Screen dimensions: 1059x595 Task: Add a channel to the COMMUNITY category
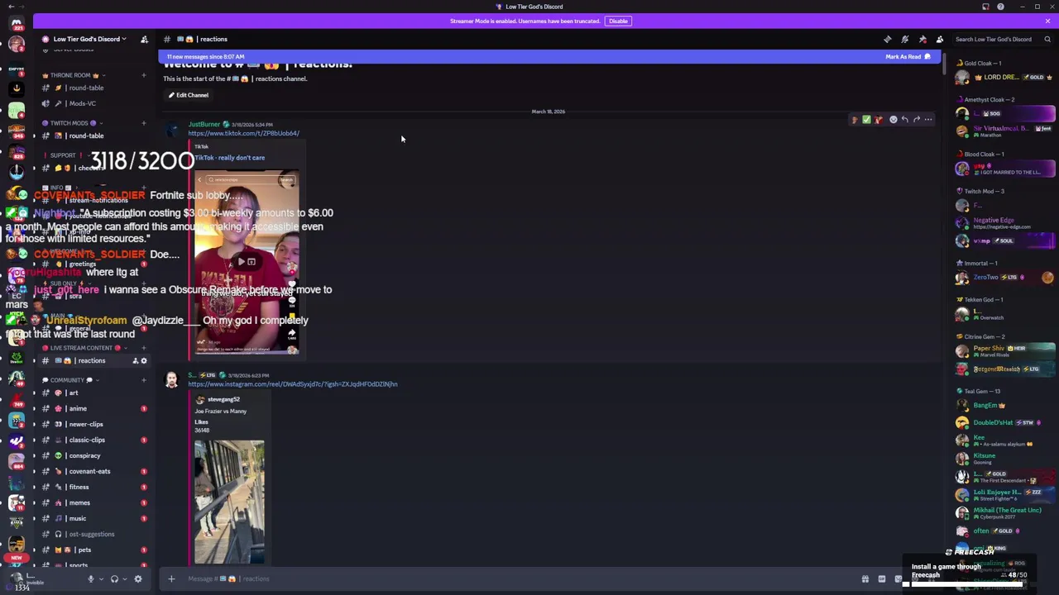click(x=143, y=380)
